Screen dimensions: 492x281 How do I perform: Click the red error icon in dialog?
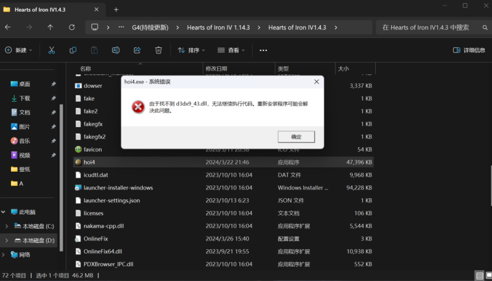[x=138, y=107]
